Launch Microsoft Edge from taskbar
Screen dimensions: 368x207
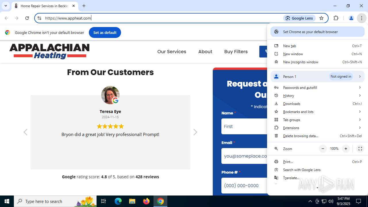pyautogui.click(x=118, y=201)
